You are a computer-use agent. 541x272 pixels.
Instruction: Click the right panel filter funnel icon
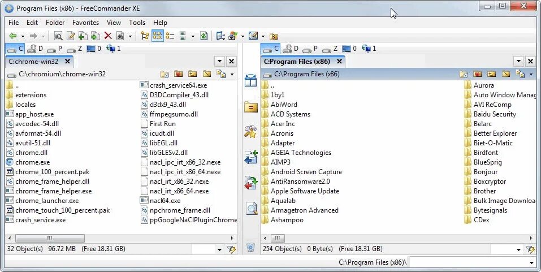click(x=530, y=249)
